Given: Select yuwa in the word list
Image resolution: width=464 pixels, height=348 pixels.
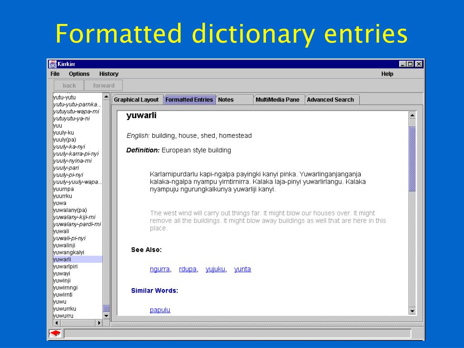Looking at the screenshot, I should 77,203.
